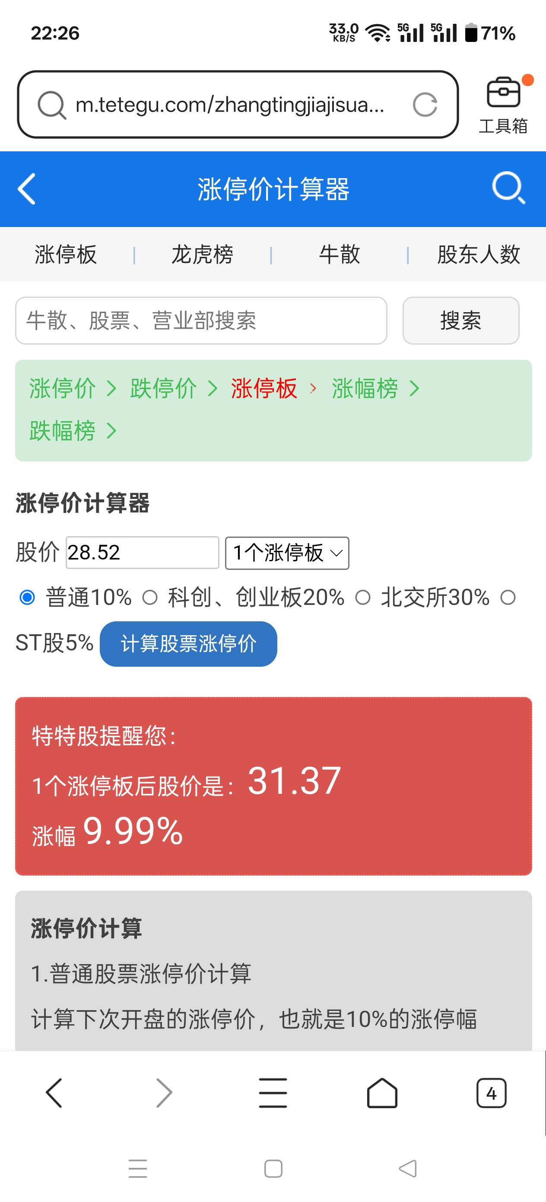
Task: Tap the 牛散、股票、营业部搜索 search box
Action: click(x=201, y=320)
